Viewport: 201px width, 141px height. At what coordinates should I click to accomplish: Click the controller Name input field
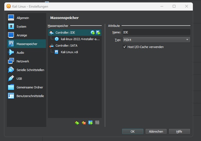click(156, 32)
